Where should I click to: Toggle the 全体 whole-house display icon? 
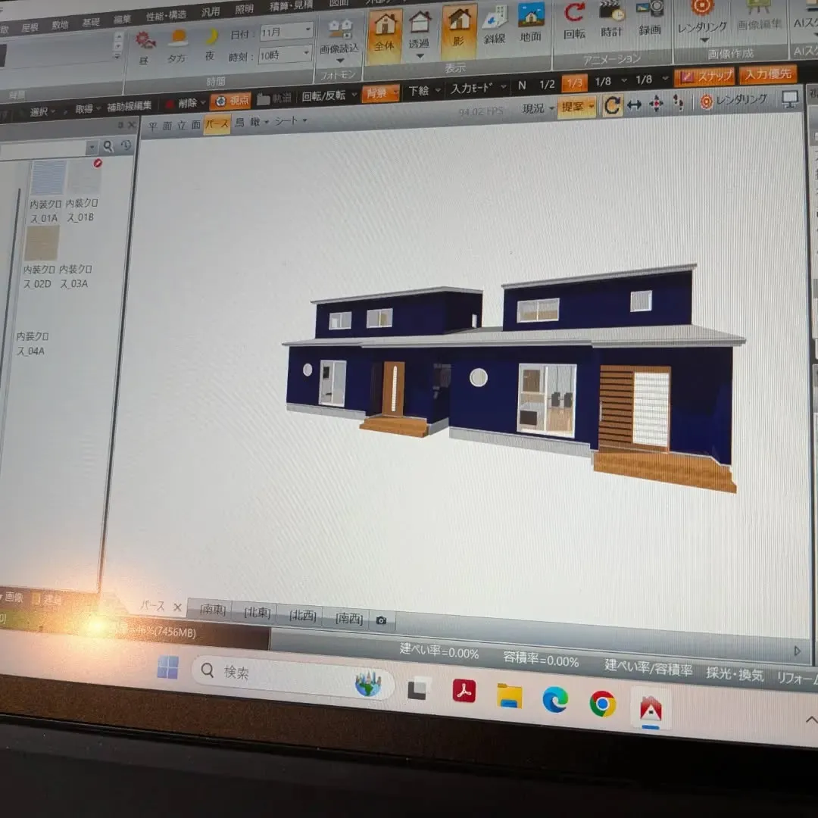point(385,33)
